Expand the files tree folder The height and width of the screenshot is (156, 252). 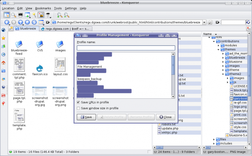pyautogui.click(x=214, y=140)
